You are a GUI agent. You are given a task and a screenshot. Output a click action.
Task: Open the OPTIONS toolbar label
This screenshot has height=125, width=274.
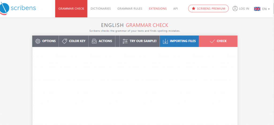(x=49, y=41)
